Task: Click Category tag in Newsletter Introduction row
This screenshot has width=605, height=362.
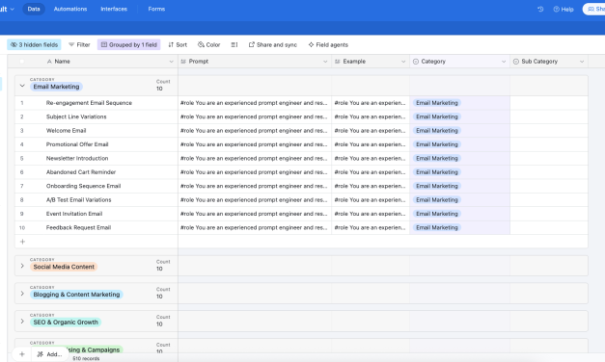Action: 437,158
